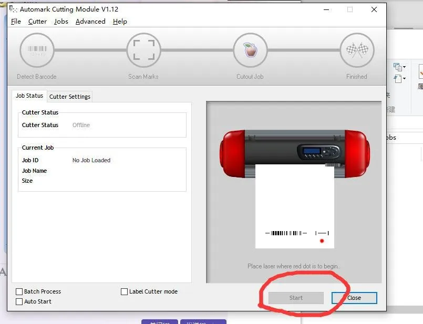Click the barcode graphic on the paper preview
Viewport: 423px width, 324px height.
(286, 233)
